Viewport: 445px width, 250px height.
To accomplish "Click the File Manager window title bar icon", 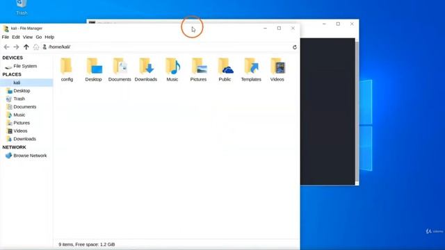I will 6,28.
